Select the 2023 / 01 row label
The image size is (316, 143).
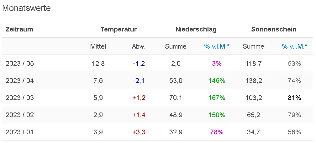coord(20,132)
